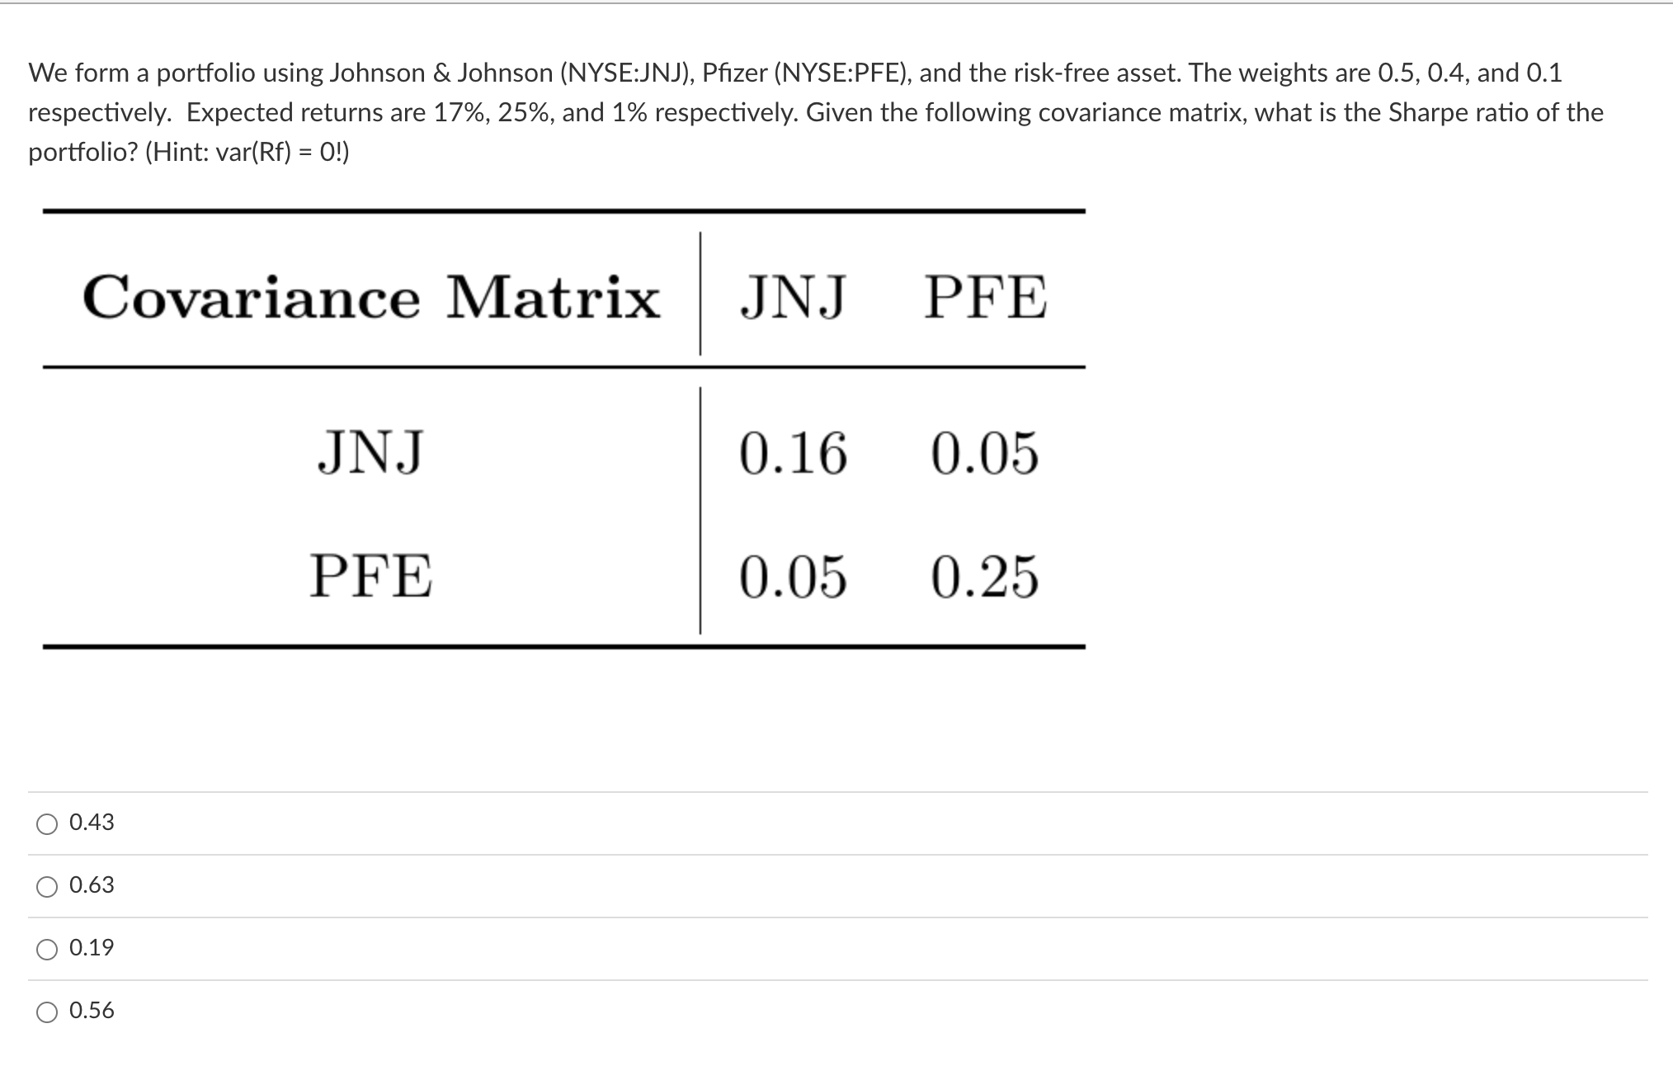This screenshot has height=1066, width=1673.
Task: Click the 0.25 variance cell for PFE
Action: pos(984,579)
